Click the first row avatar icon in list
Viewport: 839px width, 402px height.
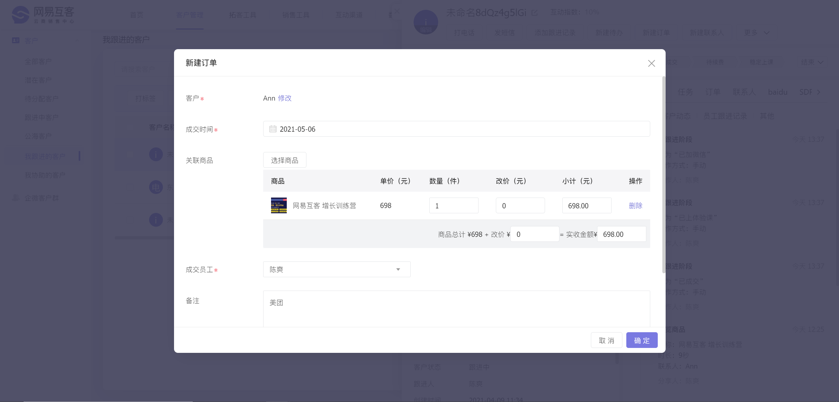[x=156, y=154]
